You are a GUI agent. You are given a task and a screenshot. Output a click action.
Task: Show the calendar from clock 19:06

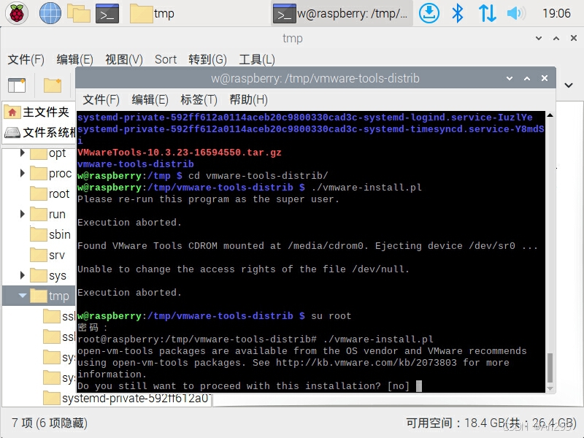556,13
